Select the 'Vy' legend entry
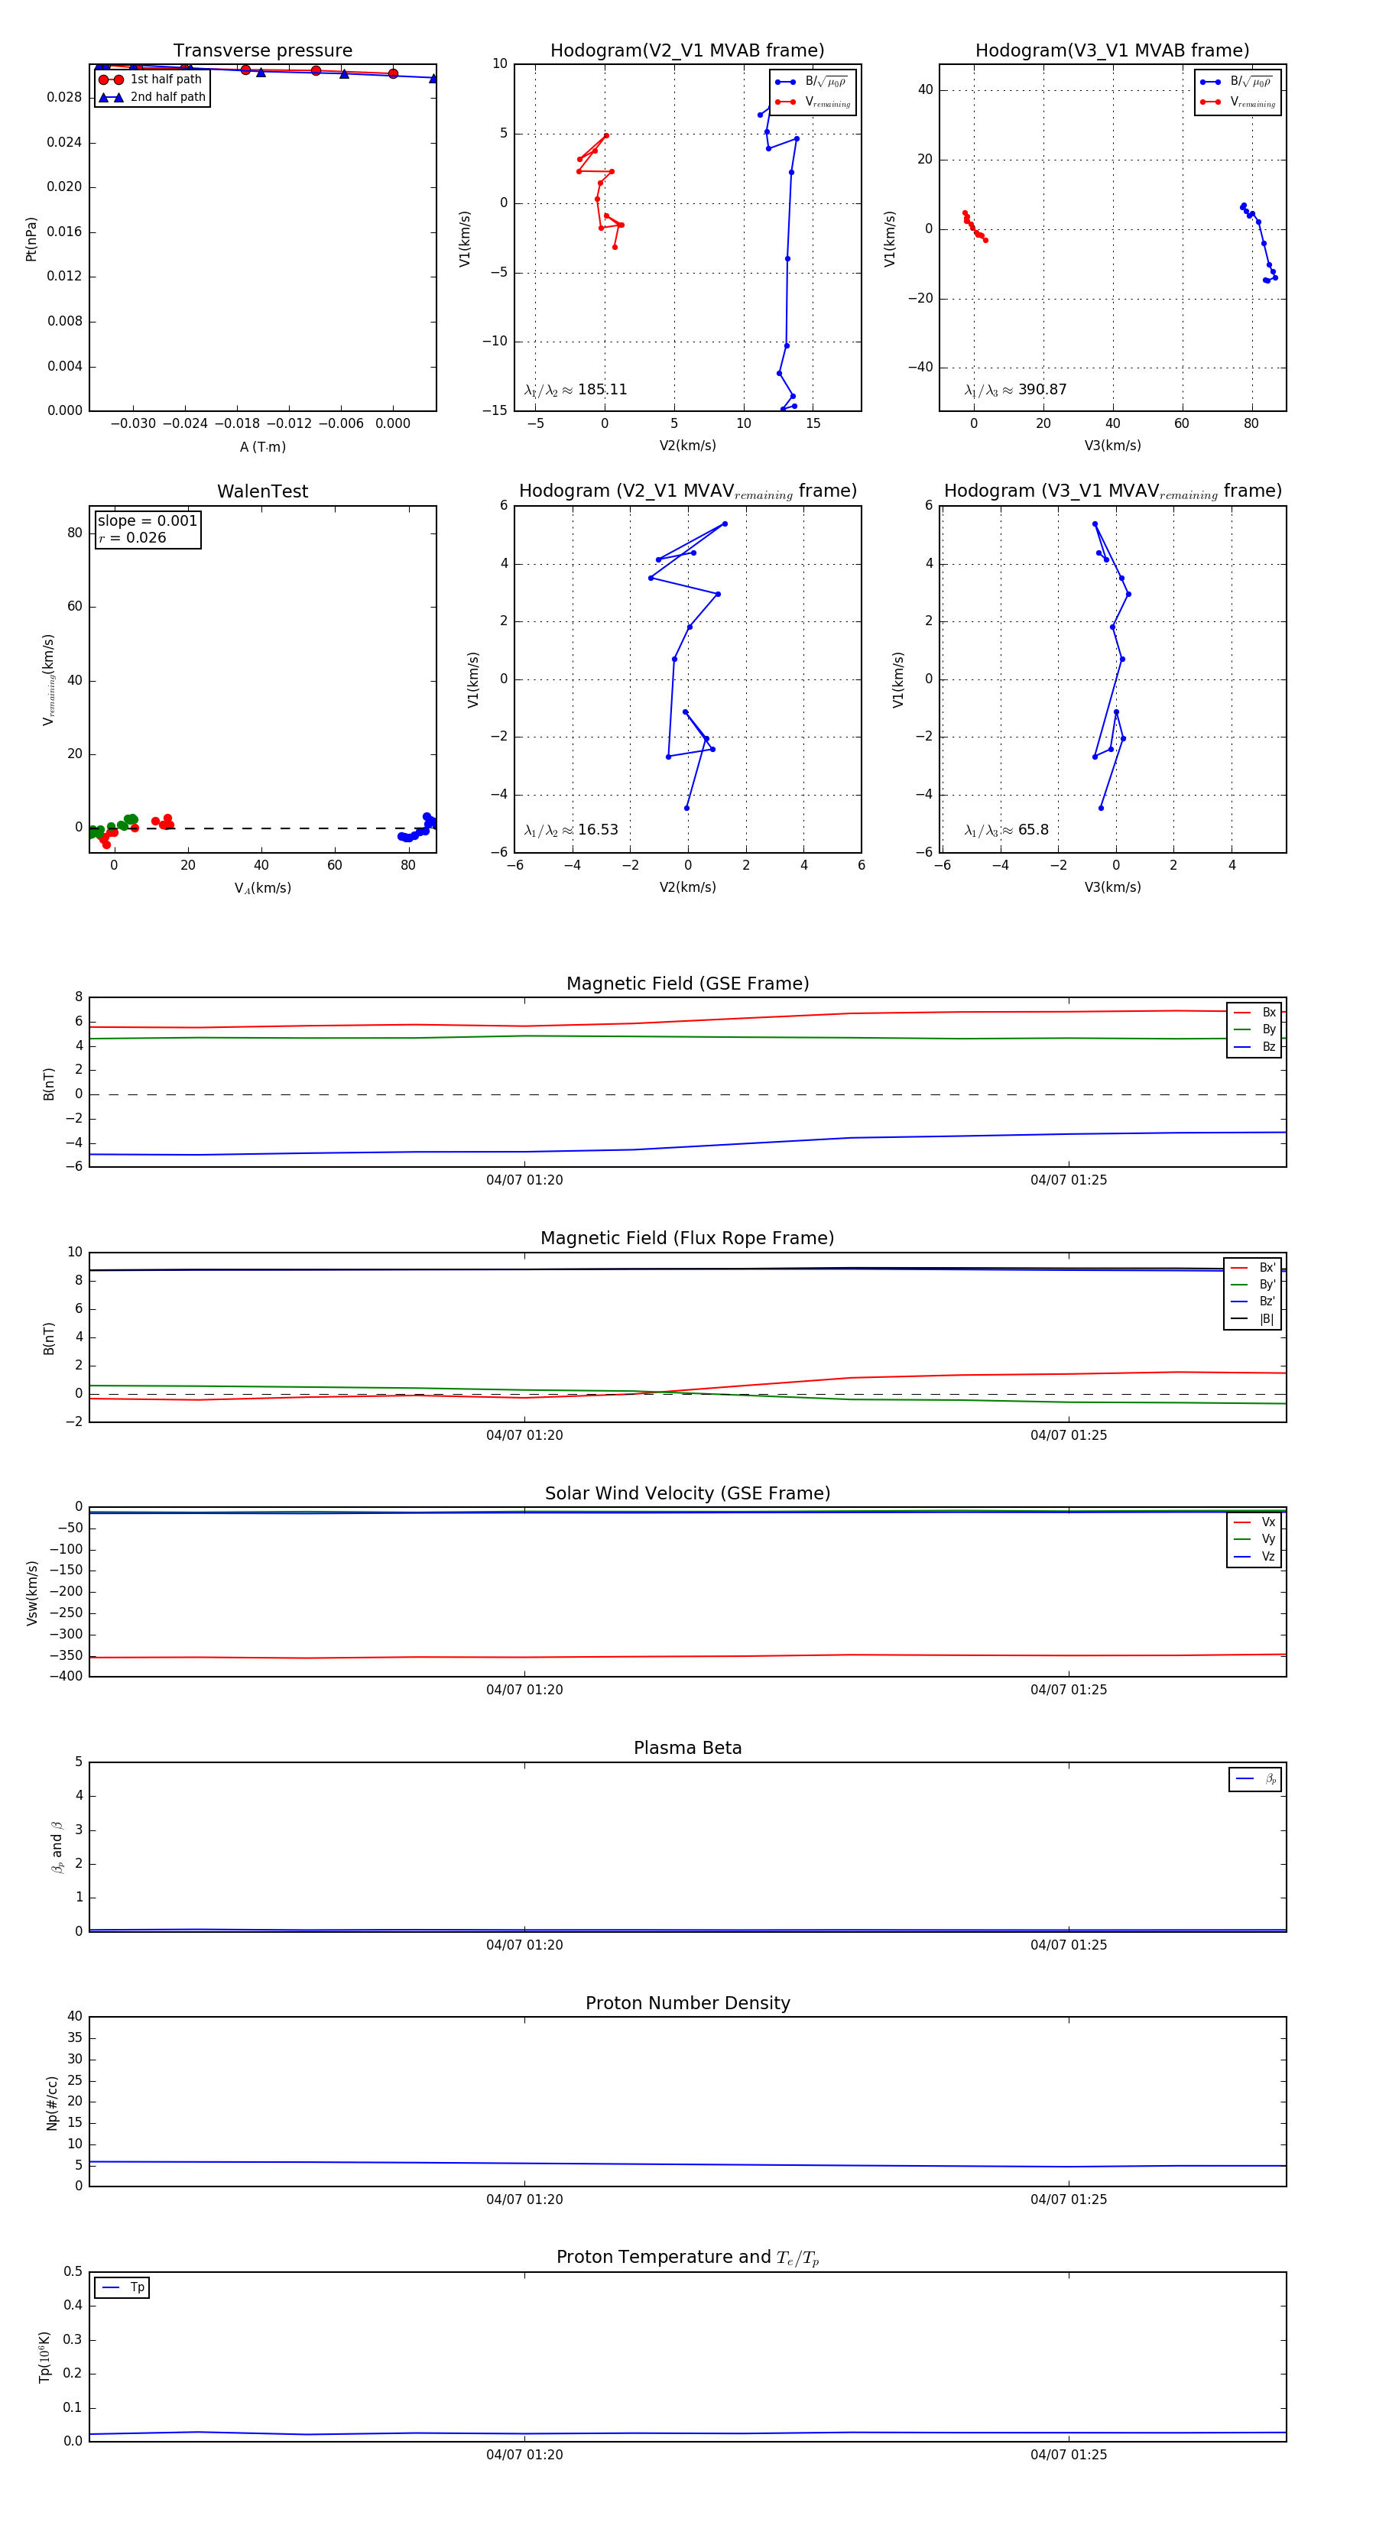Viewport: 1376px width, 2522px height. tap(1254, 1539)
